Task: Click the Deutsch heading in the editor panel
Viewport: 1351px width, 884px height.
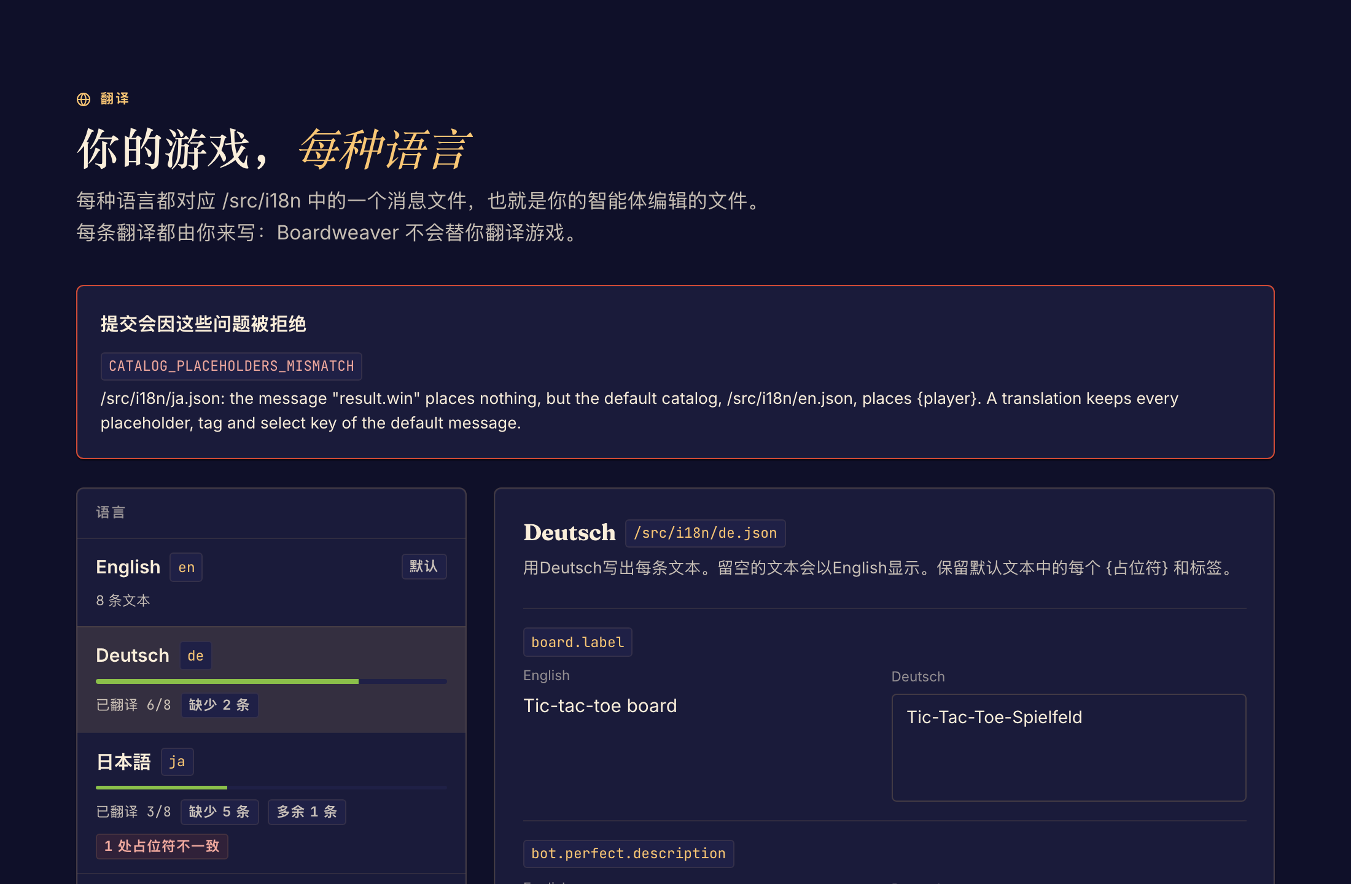Action: pos(569,532)
